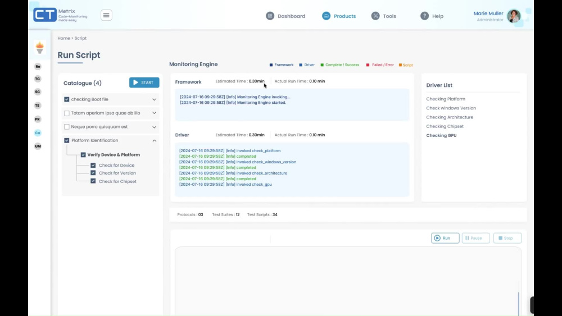Click the Test Suites : 12 counter
This screenshot has width=562, height=316.
pos(226,215)
